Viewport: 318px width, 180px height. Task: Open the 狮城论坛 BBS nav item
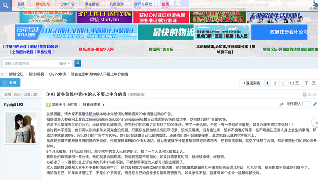[x=43, y=5]
